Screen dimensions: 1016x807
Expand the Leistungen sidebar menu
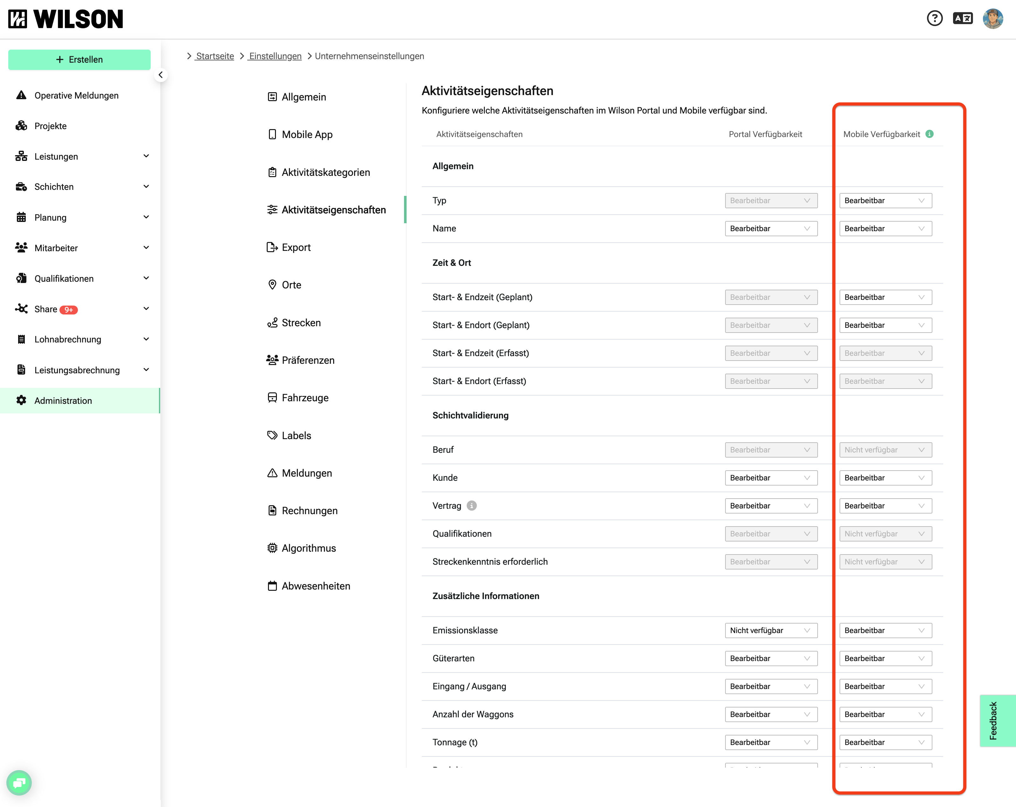pos(146,156)
